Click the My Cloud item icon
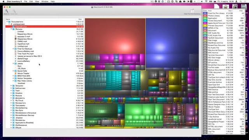The image size is (249, 140). pos(14,100)
